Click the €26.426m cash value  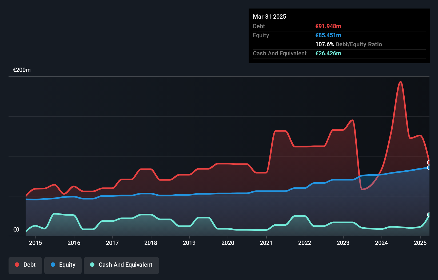[x=328, y=53]
